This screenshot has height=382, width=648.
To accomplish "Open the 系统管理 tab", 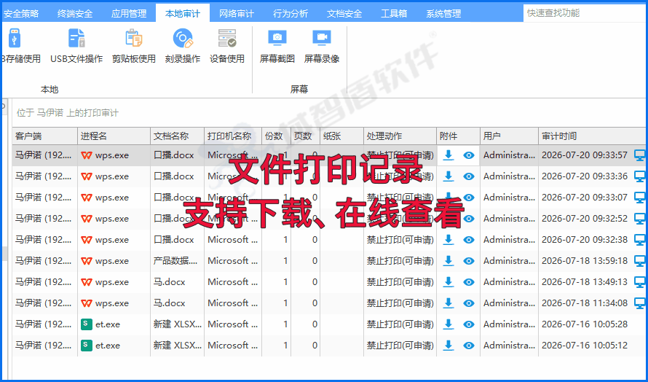I will pos(443,13).
